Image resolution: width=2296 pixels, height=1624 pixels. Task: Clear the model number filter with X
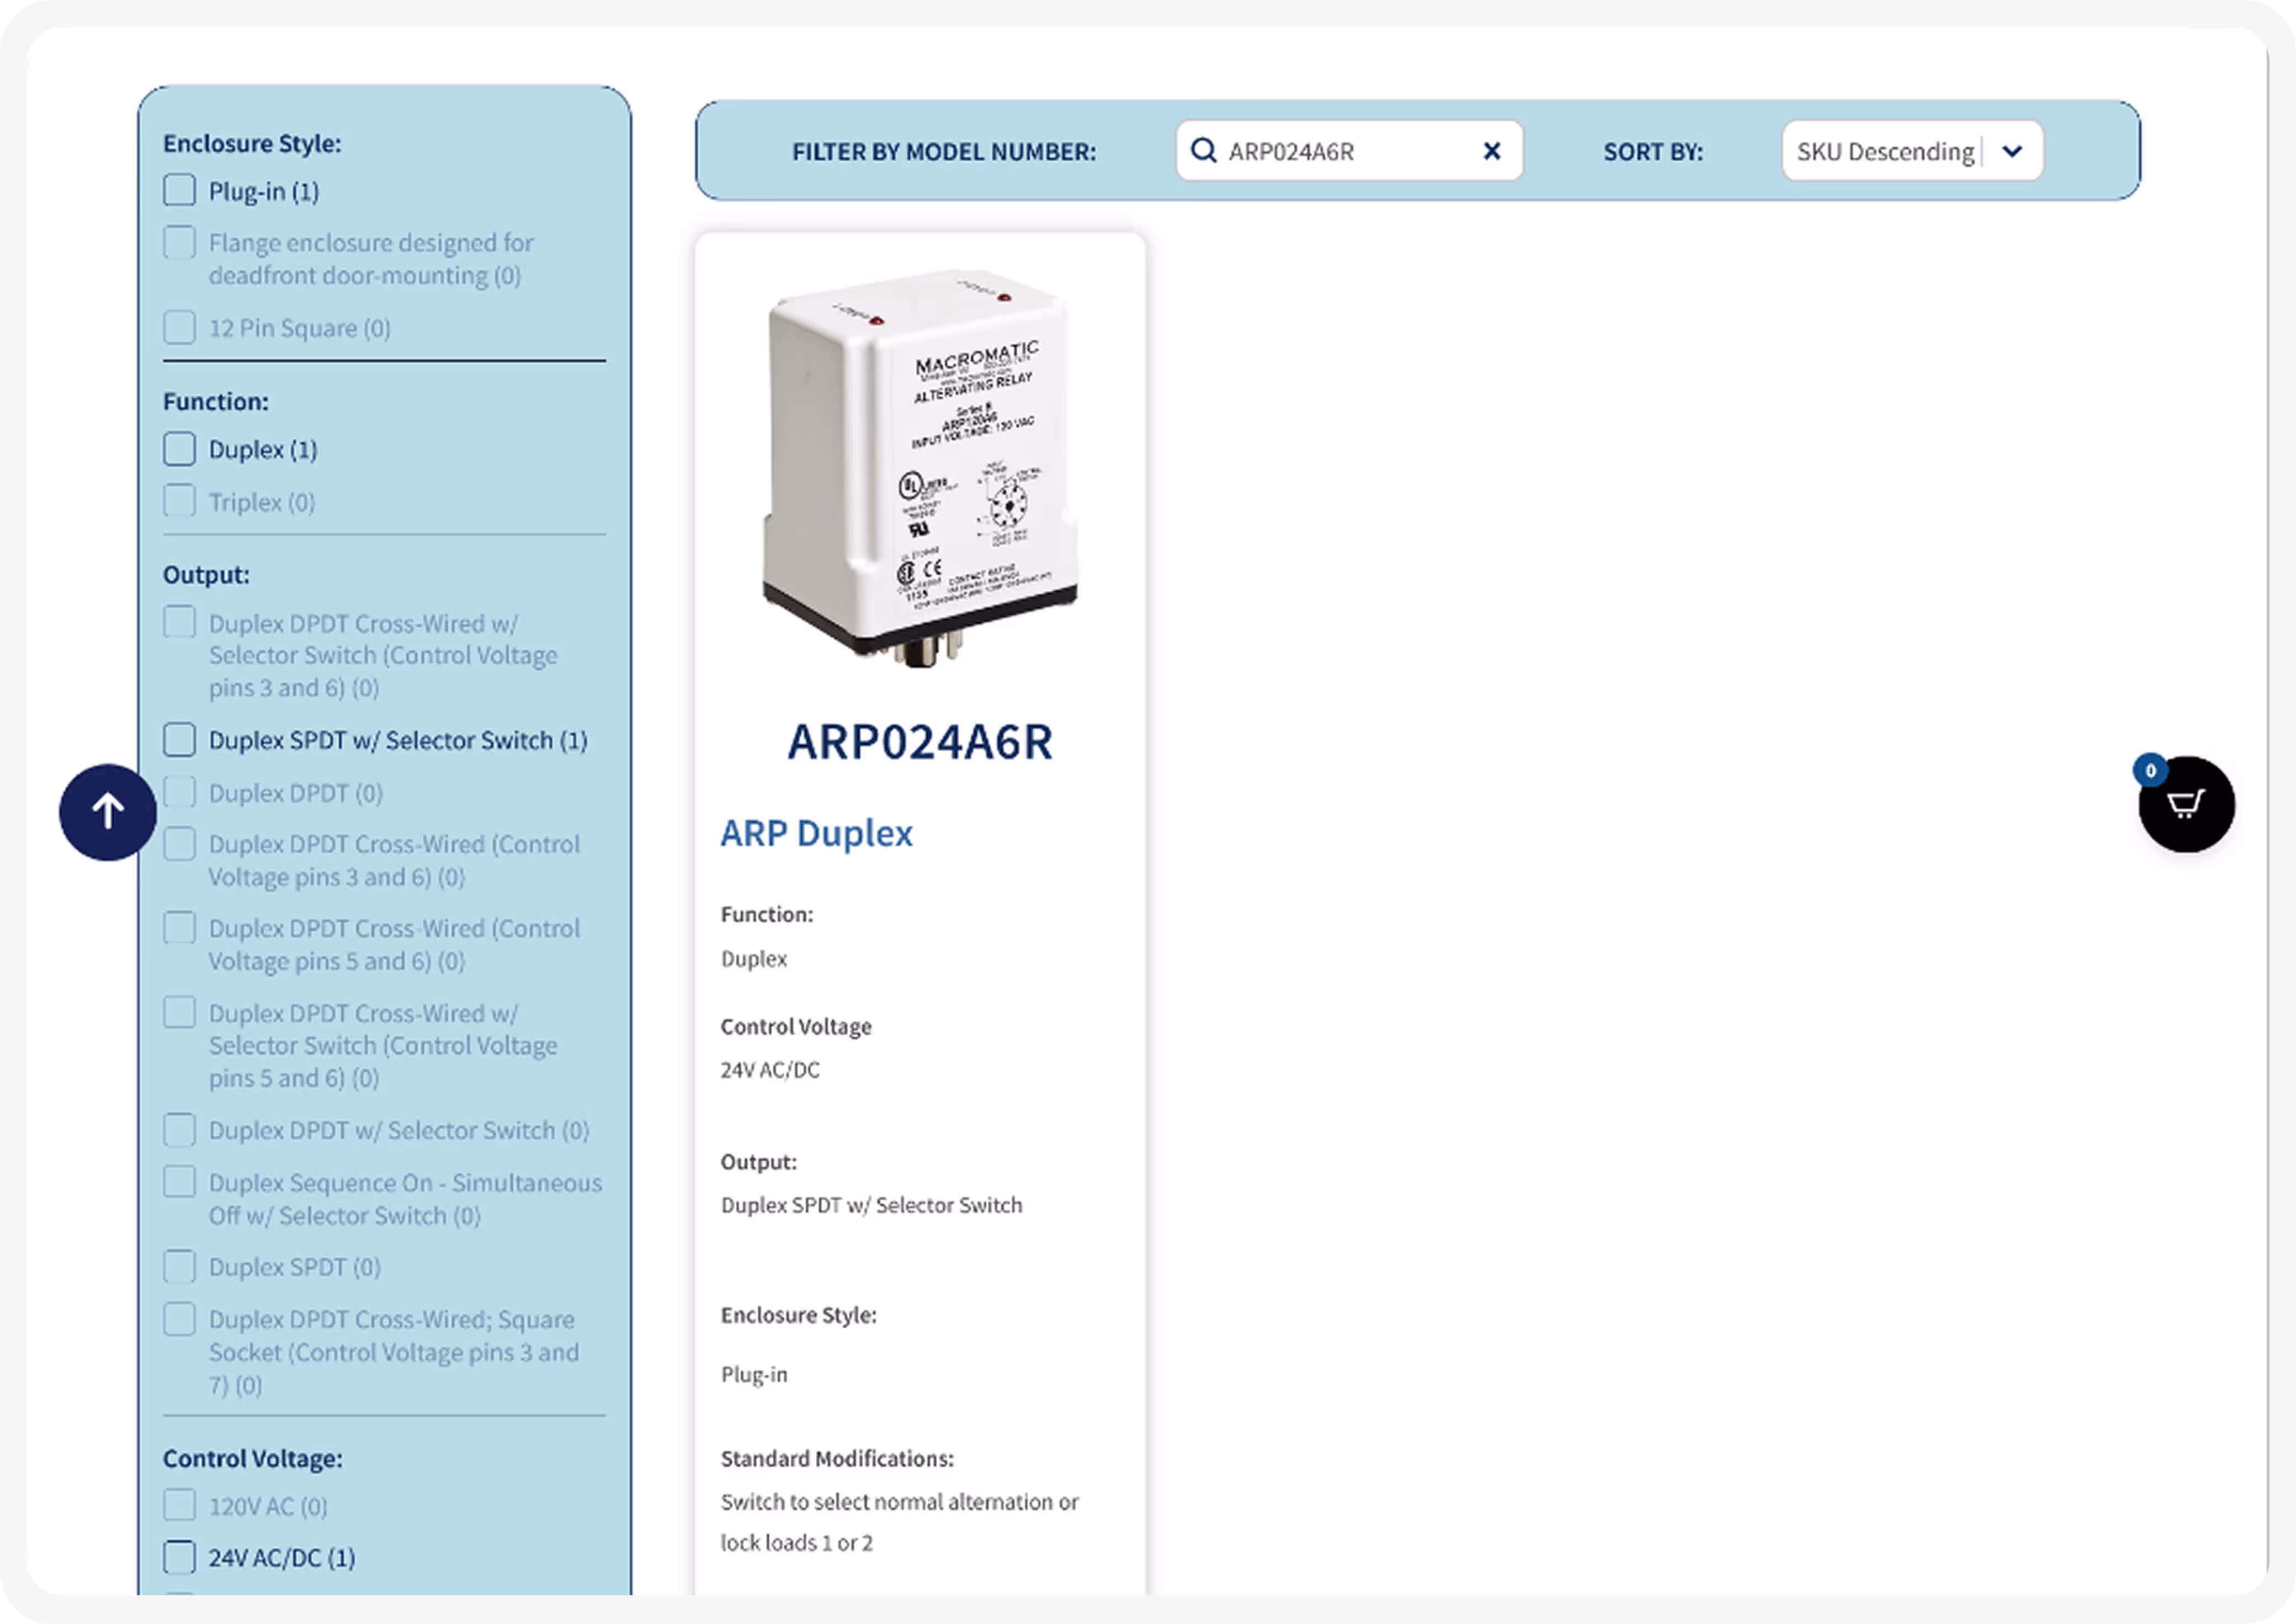coord(1492,151)
